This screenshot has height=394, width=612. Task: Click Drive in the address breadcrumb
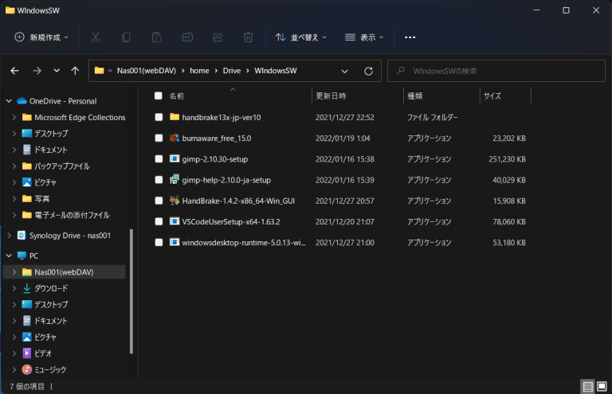tap(232, 71)
